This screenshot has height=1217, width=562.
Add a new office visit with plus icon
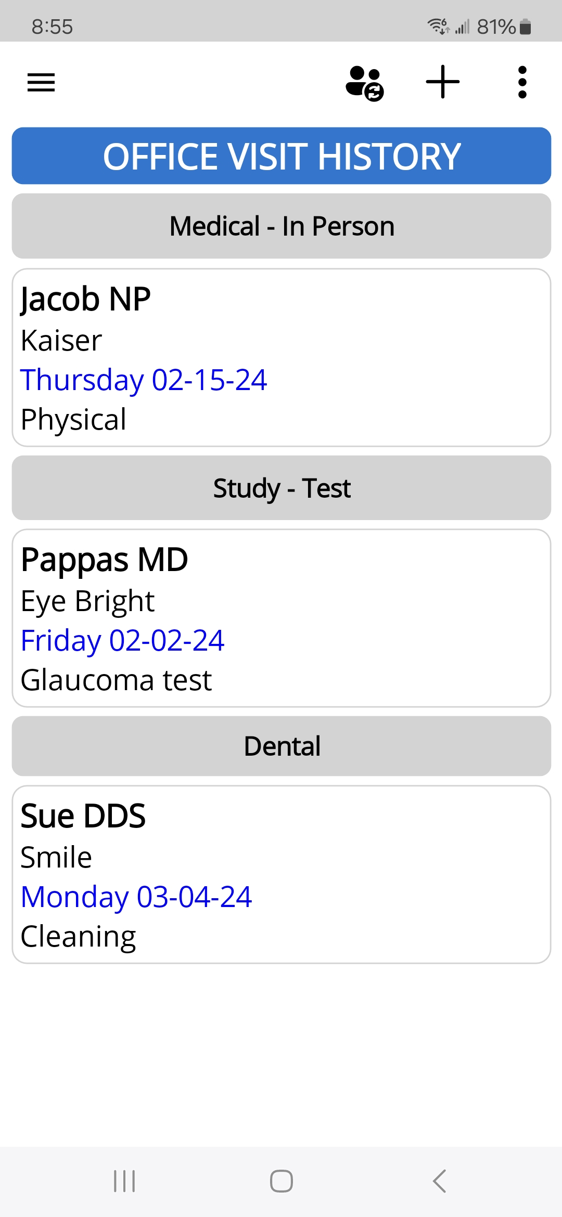[x=443, y=82]
